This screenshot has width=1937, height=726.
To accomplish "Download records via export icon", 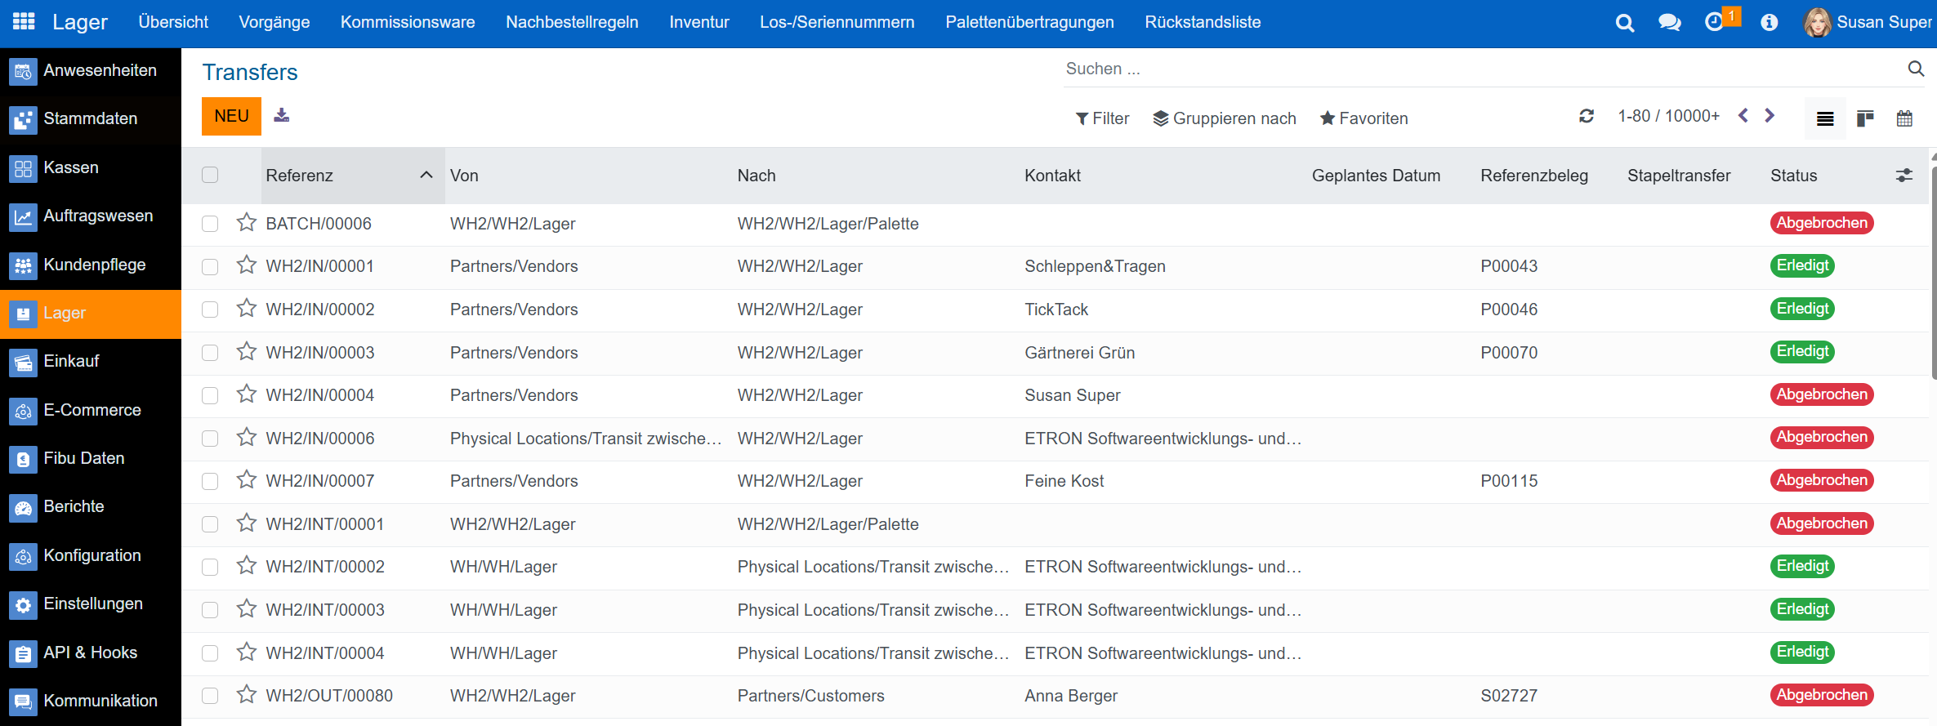I will click(x=282, y=115).
